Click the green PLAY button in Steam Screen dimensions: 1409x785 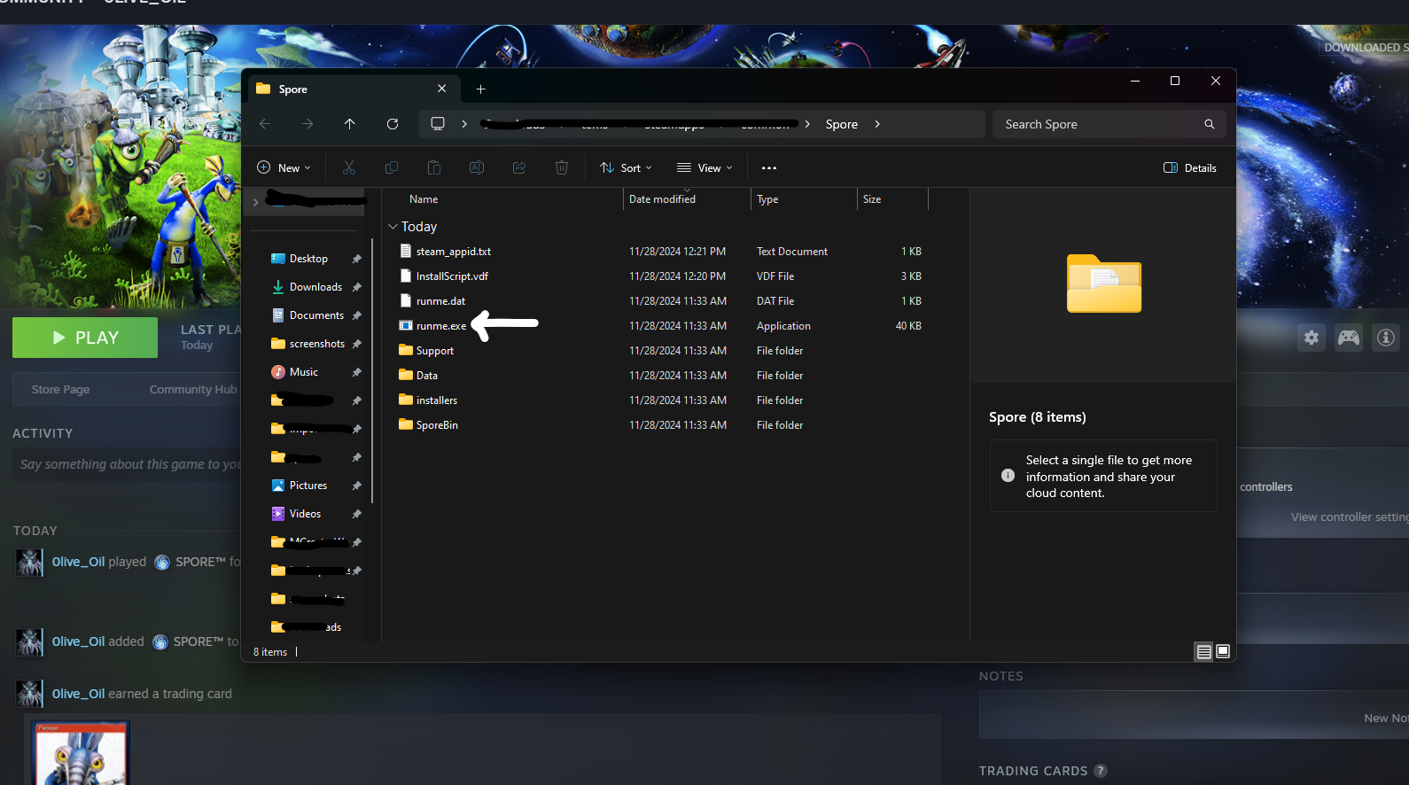(x=85, y=338)
